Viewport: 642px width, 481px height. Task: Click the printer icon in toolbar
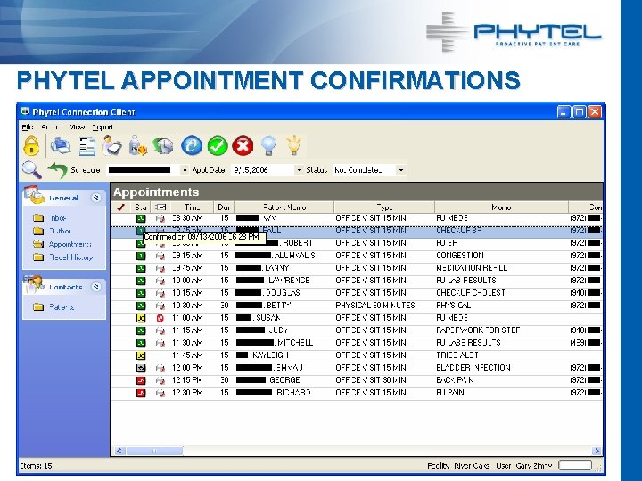tap(61, 146)
